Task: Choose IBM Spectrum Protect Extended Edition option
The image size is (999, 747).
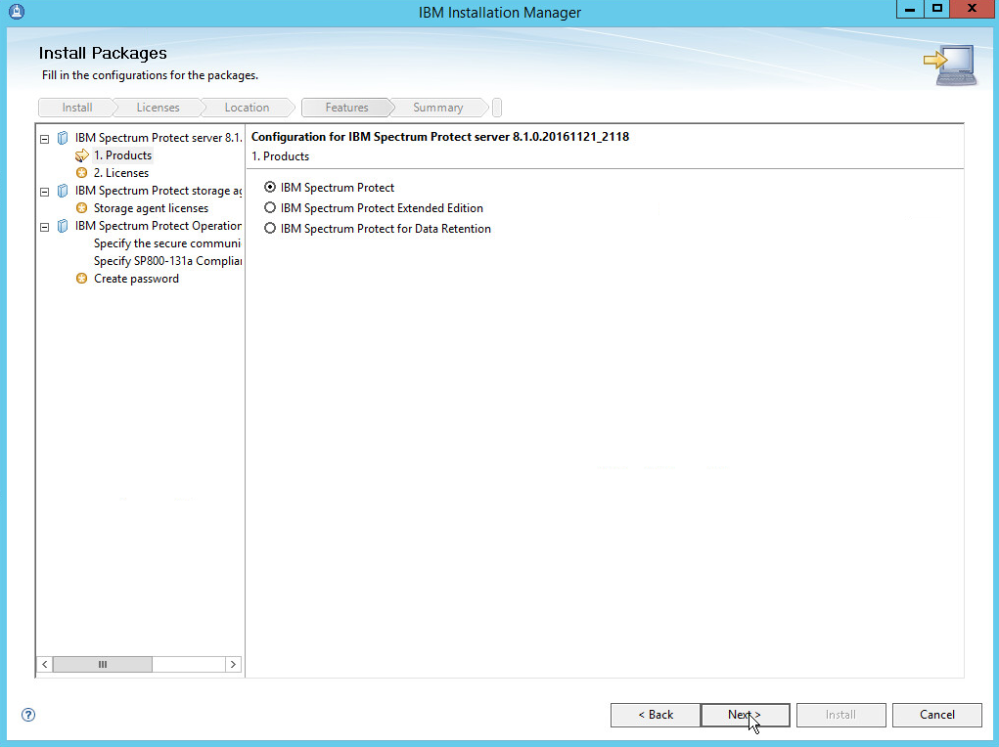Action: 271,208
